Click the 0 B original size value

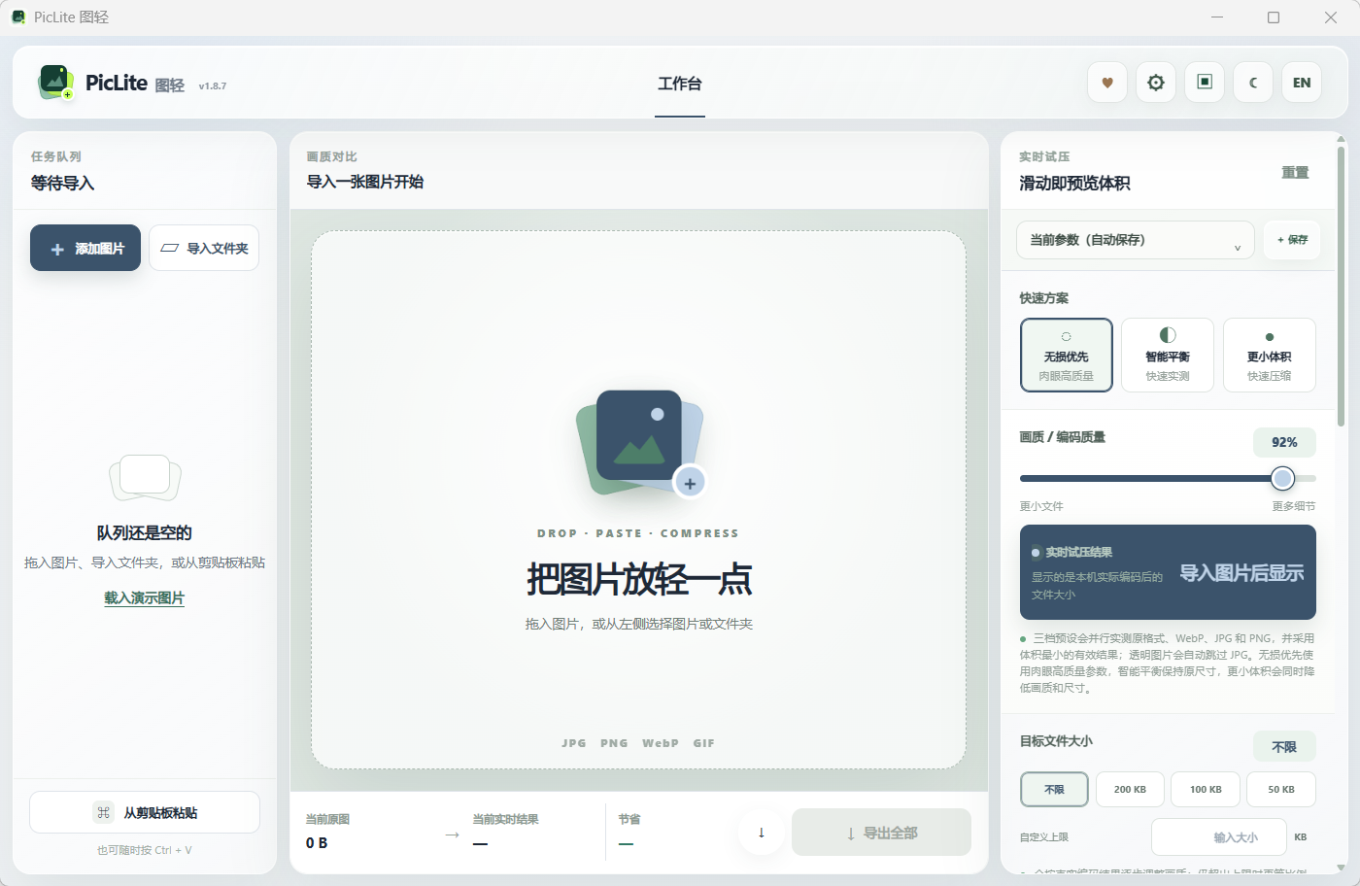click(317, 843)
